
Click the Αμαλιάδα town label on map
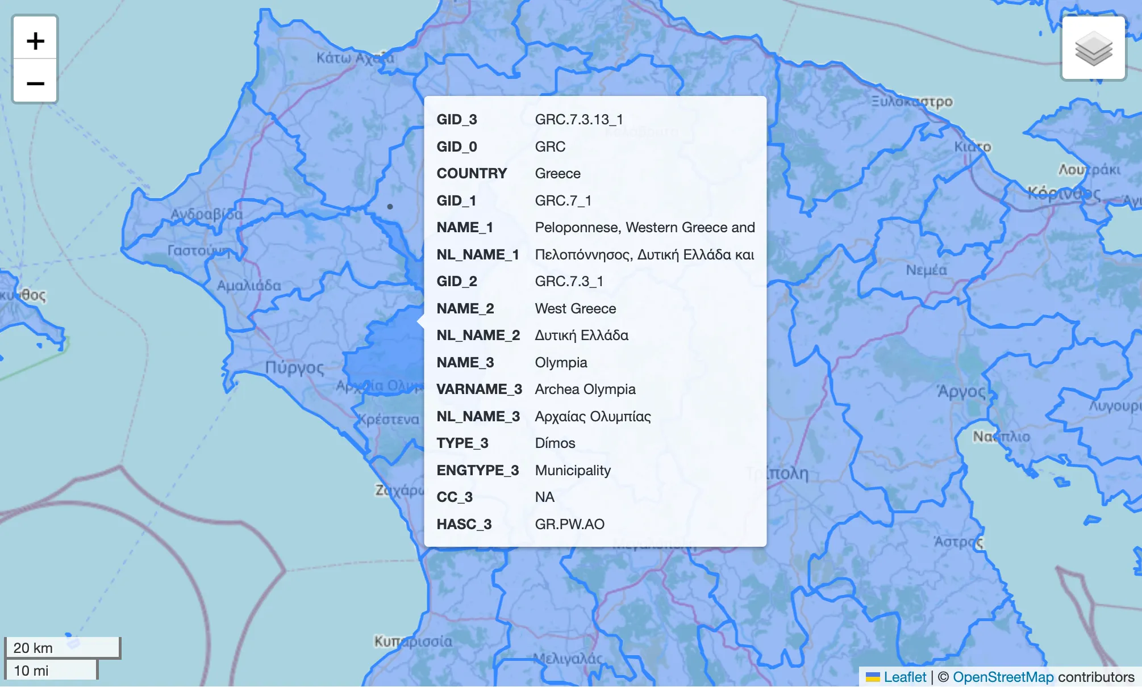pos(249,285)
